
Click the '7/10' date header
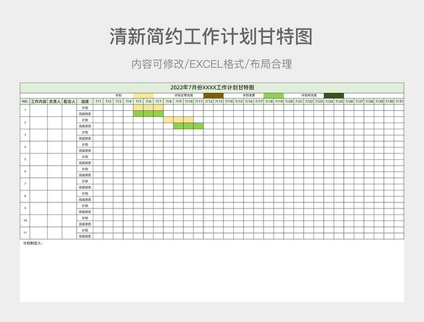point(188,102)
